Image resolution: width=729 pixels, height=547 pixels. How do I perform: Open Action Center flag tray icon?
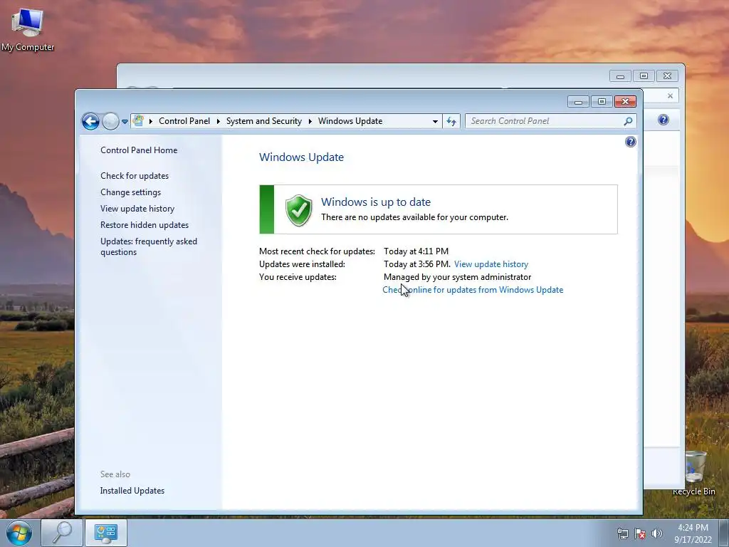[640, 533]
